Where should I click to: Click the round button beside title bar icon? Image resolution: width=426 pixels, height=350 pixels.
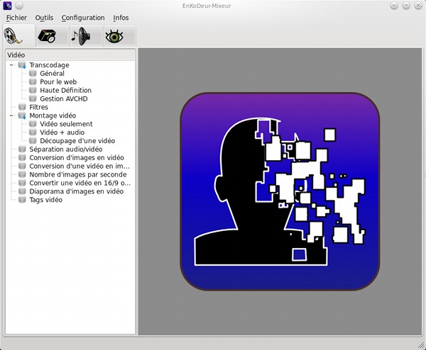(x=19, y=6)
